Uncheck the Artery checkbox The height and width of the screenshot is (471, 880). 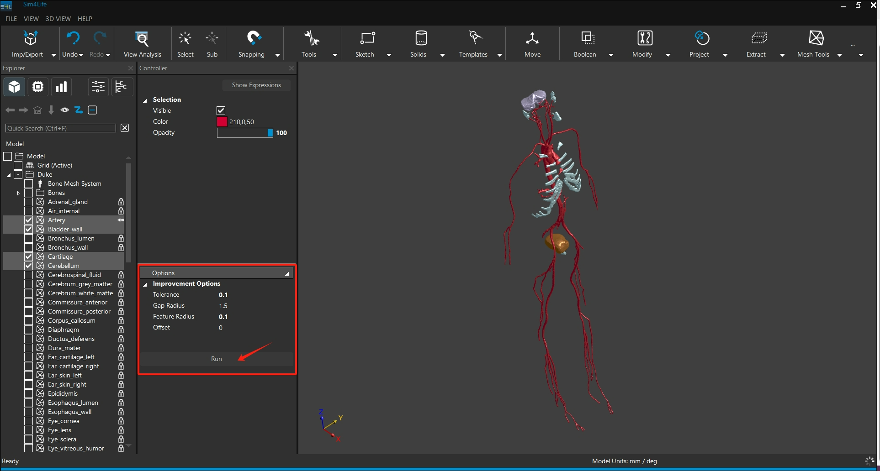click(x=29, y=220)
